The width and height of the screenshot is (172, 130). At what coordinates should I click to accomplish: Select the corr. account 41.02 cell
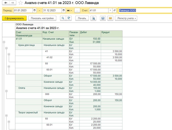(x=56, y=59)
